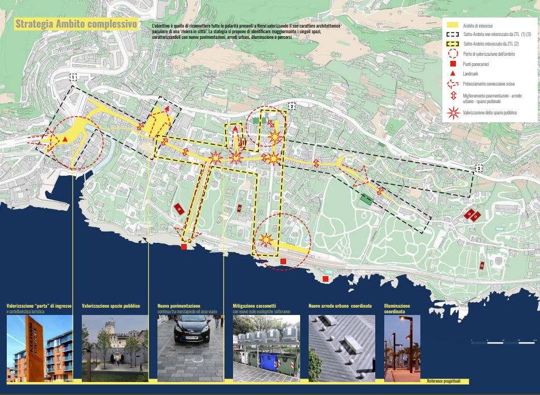Click the Punti panoramici red square legend icon
Viewport: 540px width, 395px height.
tap(452, 64)
